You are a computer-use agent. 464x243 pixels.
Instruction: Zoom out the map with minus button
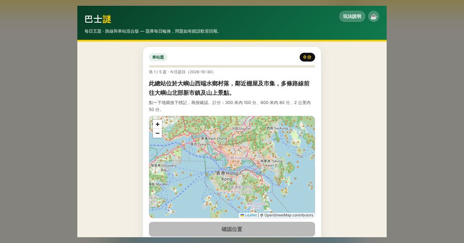[x=158, y=134]
